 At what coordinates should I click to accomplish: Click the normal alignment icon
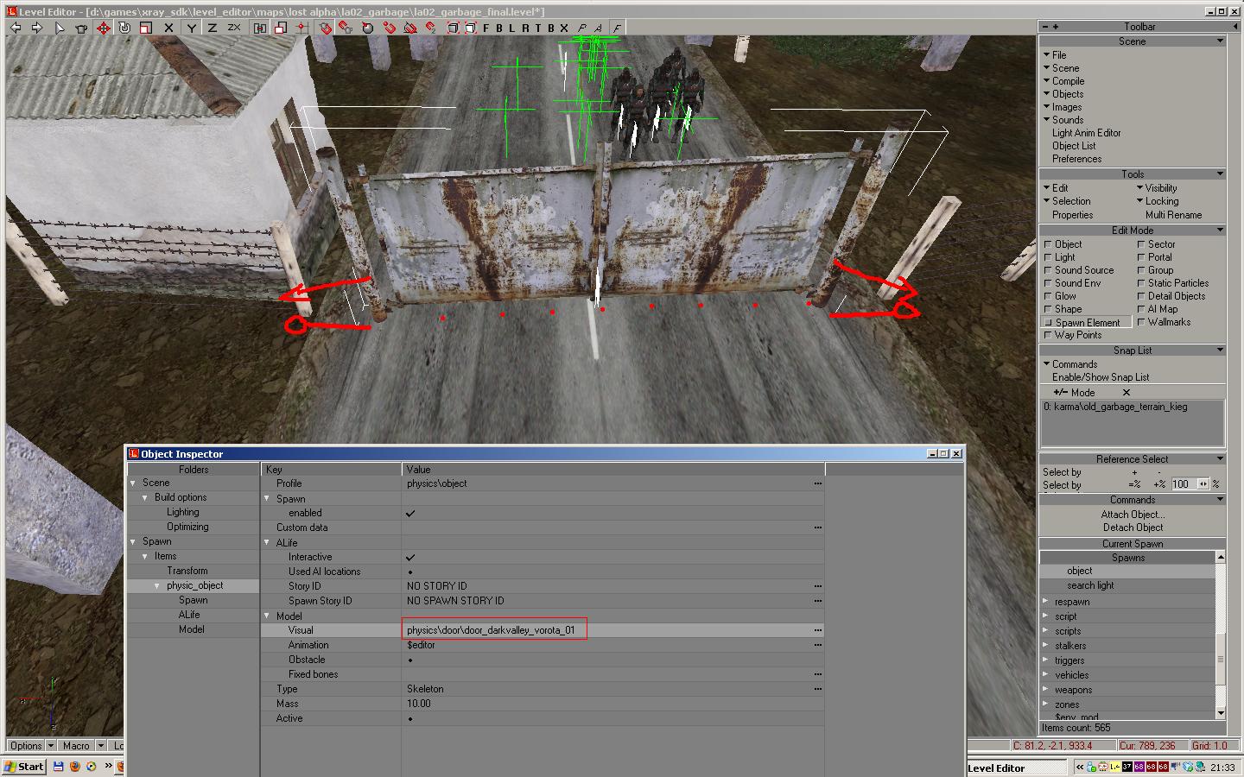tap(367, 28)
